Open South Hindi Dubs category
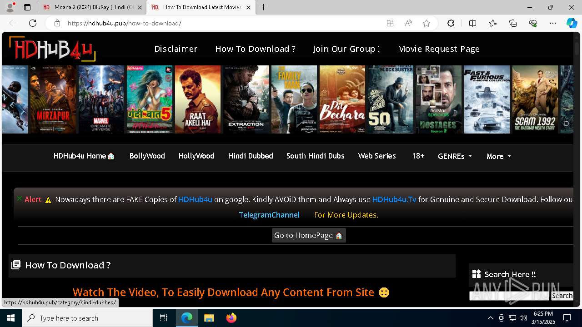The width and height of the screenshot is (582, 327). (315, 156)
